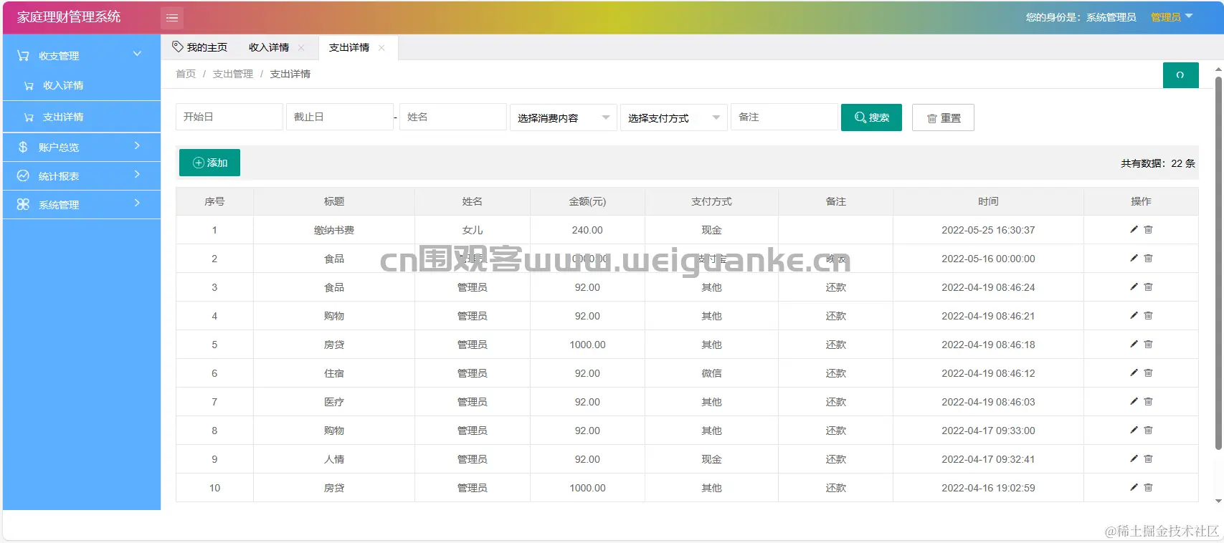Click the 240.00 amount cell

[x=587, y=230]
